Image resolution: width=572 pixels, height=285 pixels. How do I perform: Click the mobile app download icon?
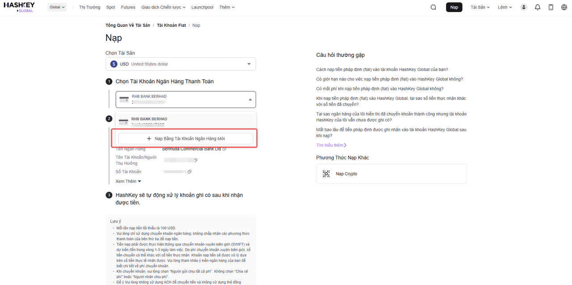point(551,7)
